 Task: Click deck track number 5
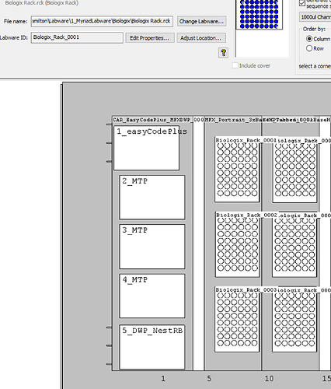[x=209, y=378]
